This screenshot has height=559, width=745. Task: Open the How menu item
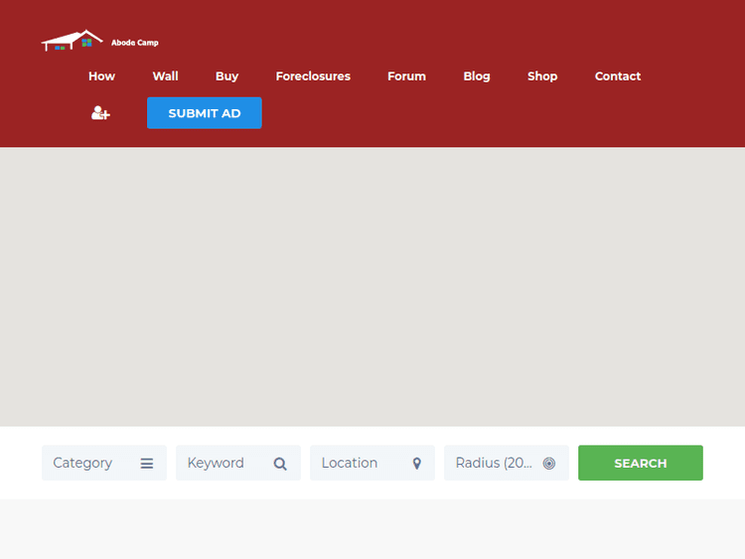(101, 76)
